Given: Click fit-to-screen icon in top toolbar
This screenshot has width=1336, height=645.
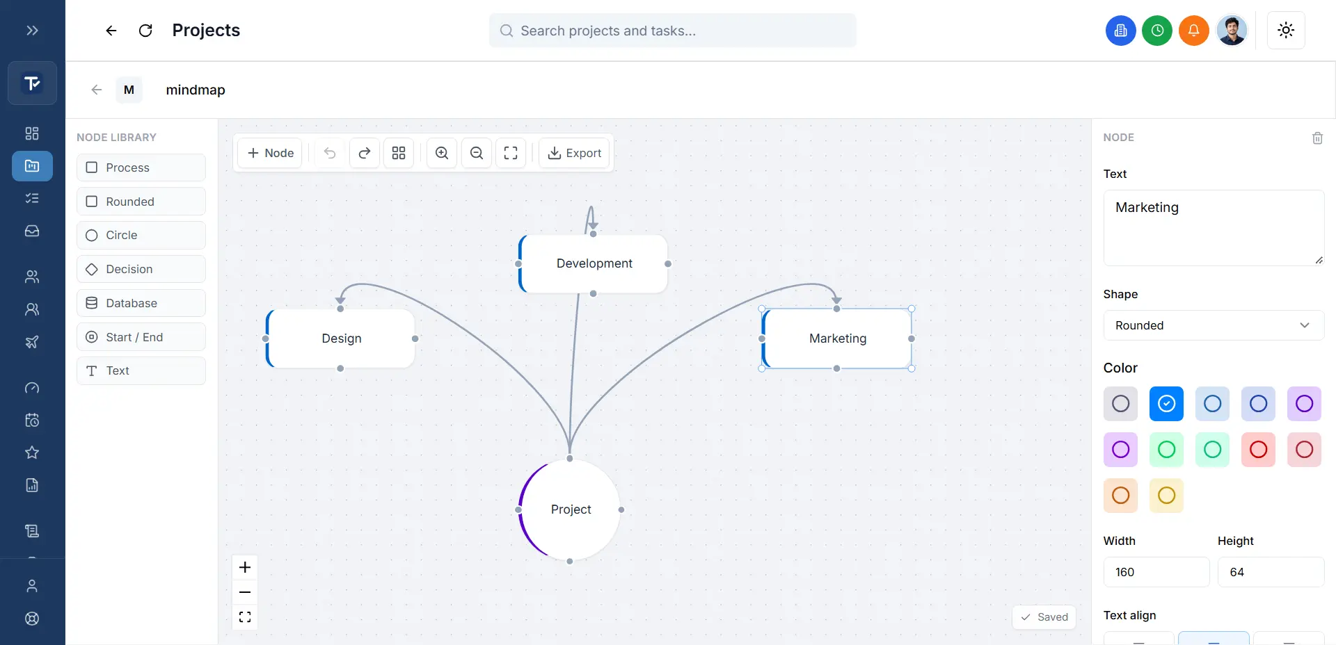Looking at the screenshot, I should click(511, 153).
